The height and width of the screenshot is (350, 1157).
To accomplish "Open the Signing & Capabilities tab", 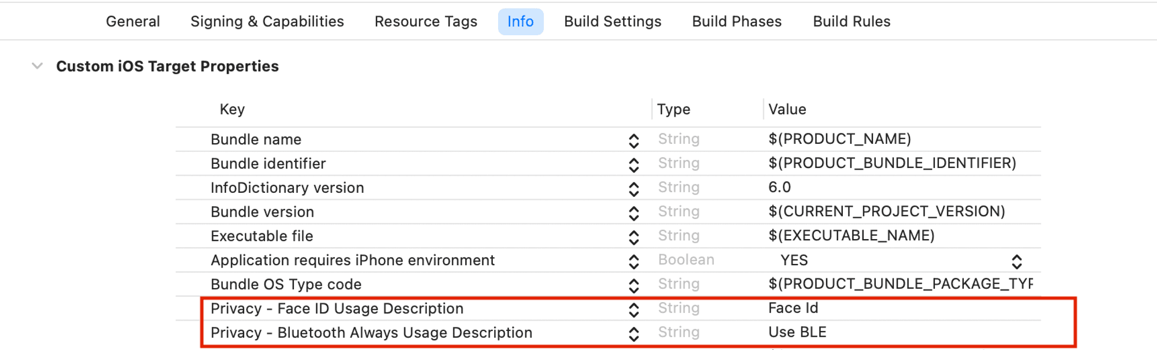I will pos(267,21).
